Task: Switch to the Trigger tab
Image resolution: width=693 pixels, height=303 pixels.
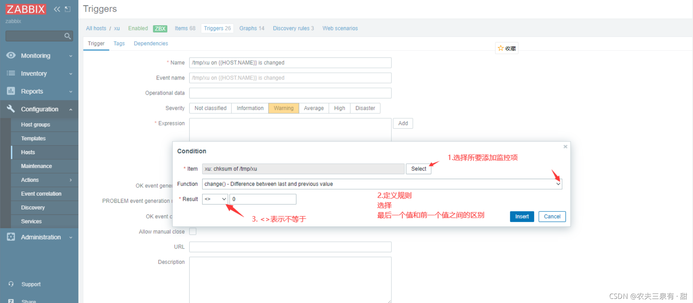Action: pos(96,44)
